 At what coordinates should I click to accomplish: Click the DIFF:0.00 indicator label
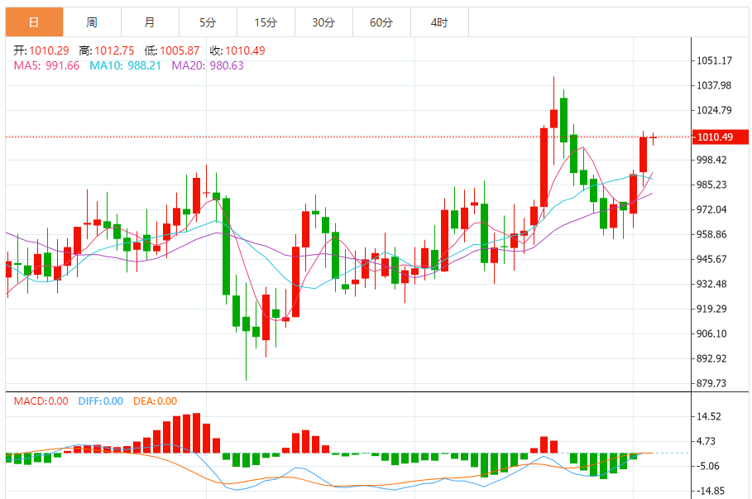[101, 401]
